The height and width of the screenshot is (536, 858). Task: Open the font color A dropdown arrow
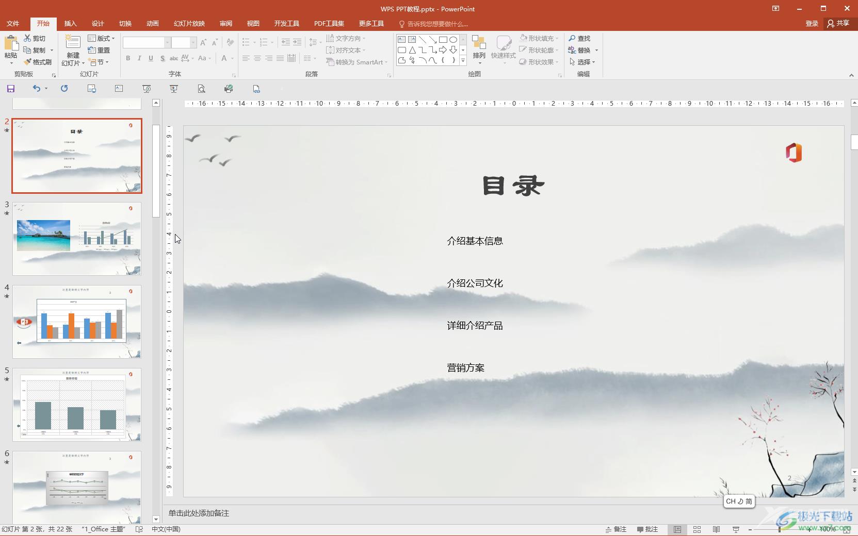point(232,58)
